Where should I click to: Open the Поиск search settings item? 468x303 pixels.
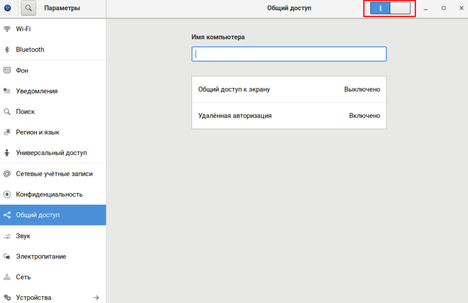[x=25, y=112]
